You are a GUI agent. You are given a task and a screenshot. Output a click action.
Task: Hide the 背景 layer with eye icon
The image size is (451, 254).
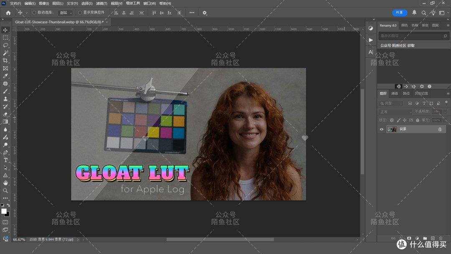[382, 129]
